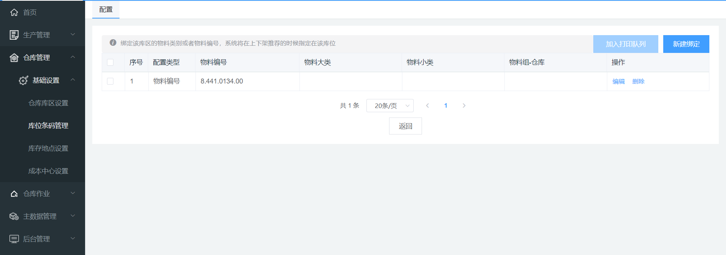Click the home icon in sidebar
The height and width of the screenshot is (255, 726).
[x=14, y=12]
